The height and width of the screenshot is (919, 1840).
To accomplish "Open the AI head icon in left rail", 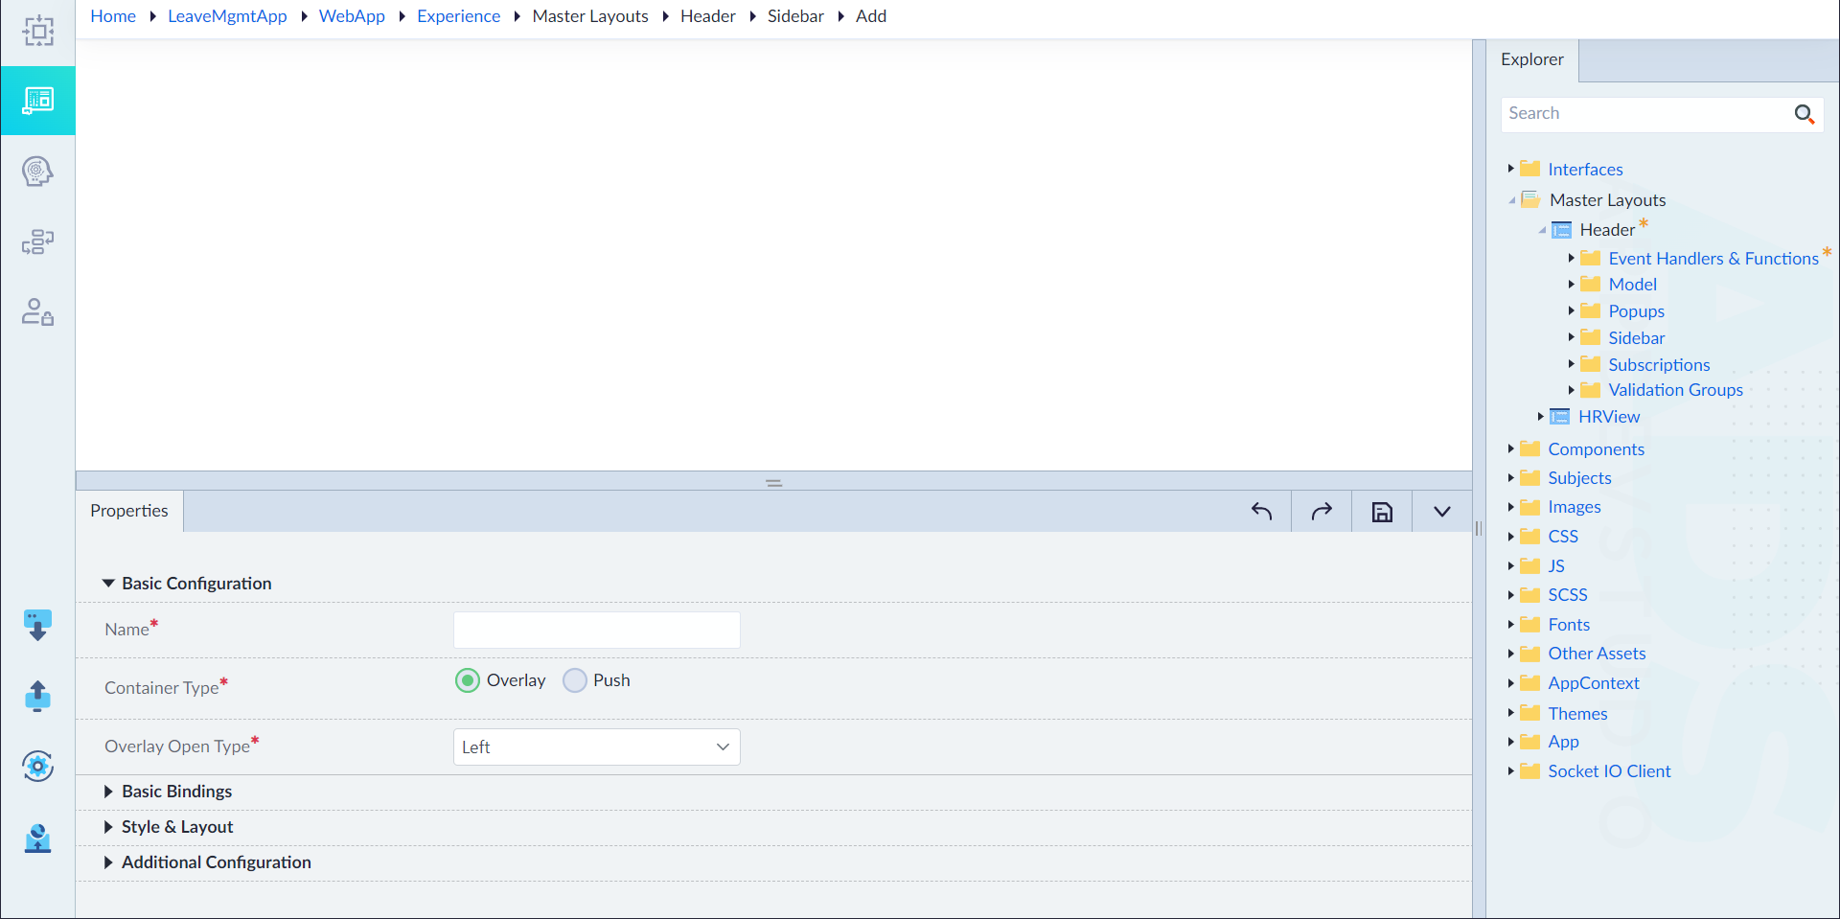I will (37, 172).
